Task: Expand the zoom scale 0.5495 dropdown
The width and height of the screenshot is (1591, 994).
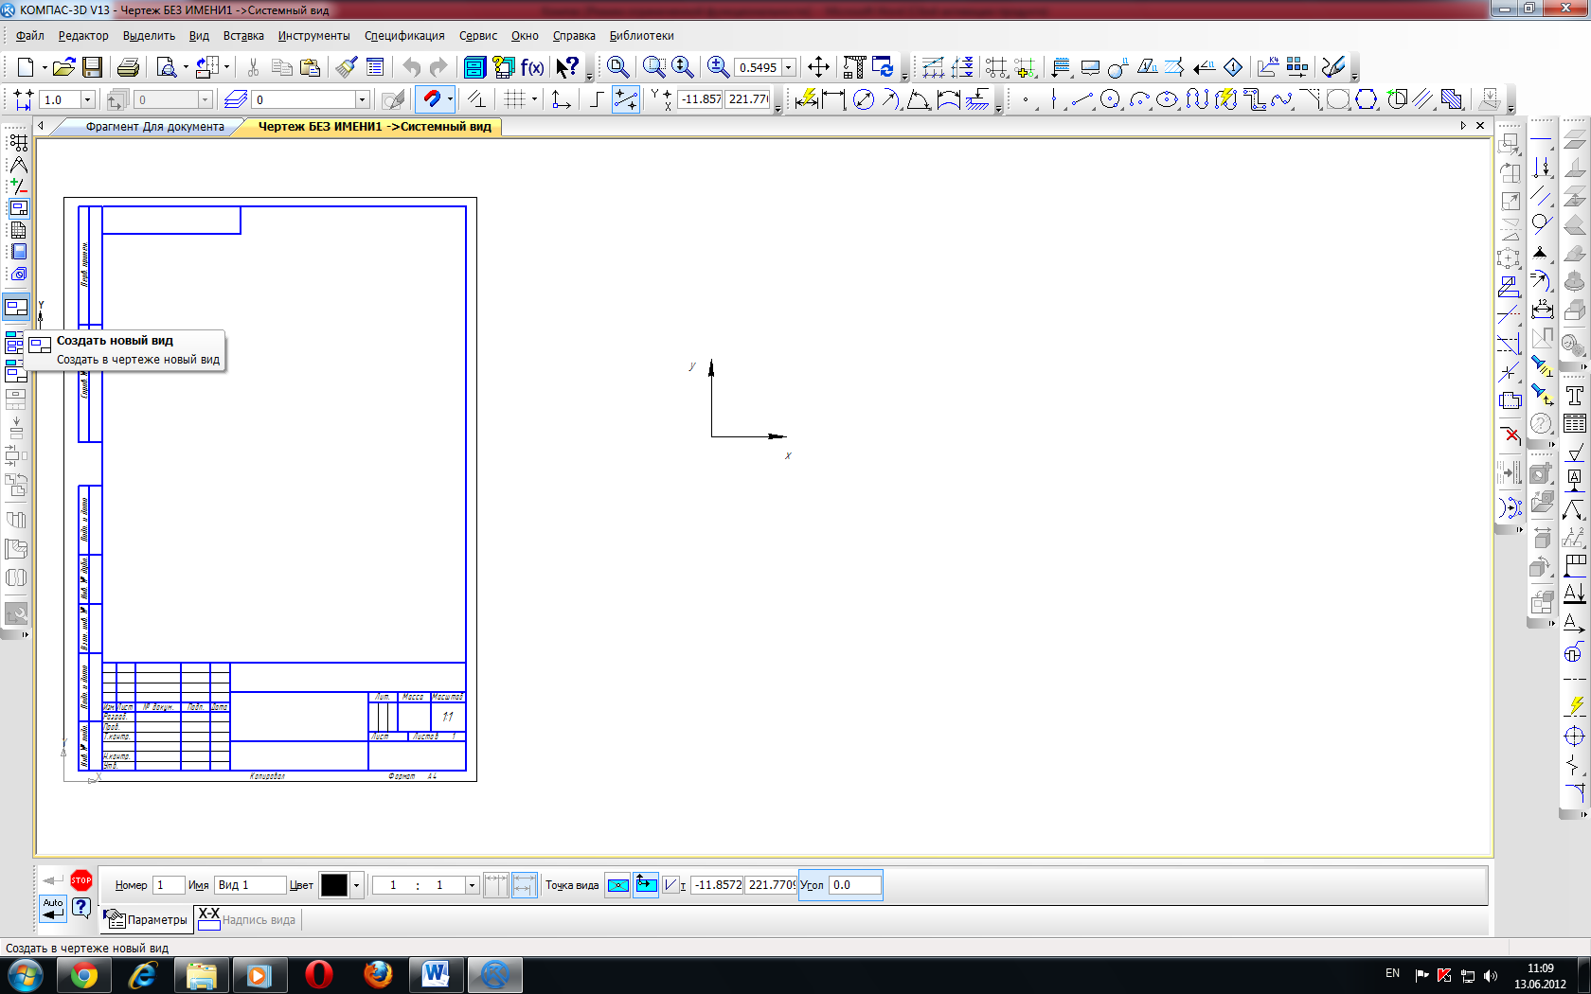Action: 788,68
